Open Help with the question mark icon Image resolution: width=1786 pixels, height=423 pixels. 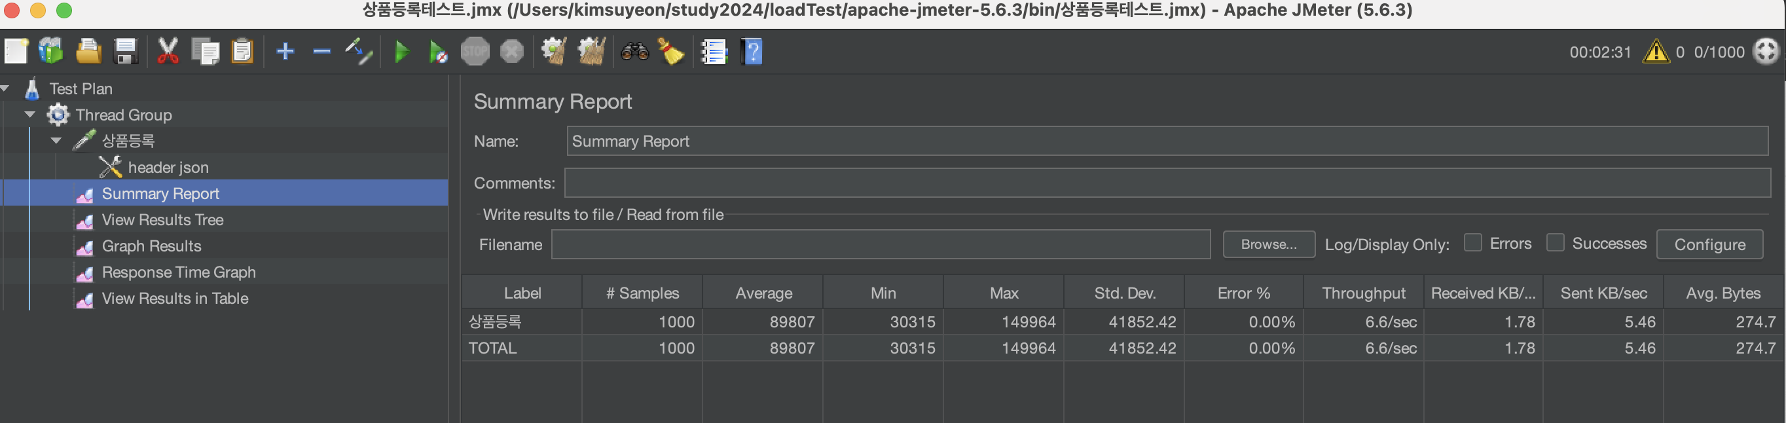pyautogui.click(x=752, y=51)
